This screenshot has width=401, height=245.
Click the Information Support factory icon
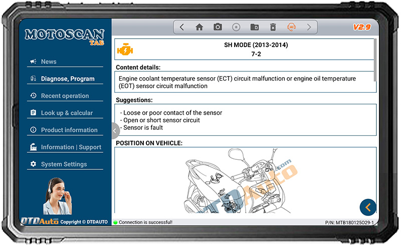pyautogui.click(x=33, y=147)
